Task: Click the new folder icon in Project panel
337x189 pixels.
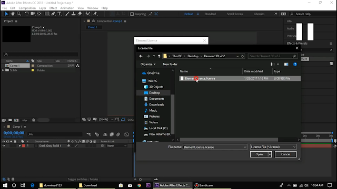Action: (x=10, y=120)
